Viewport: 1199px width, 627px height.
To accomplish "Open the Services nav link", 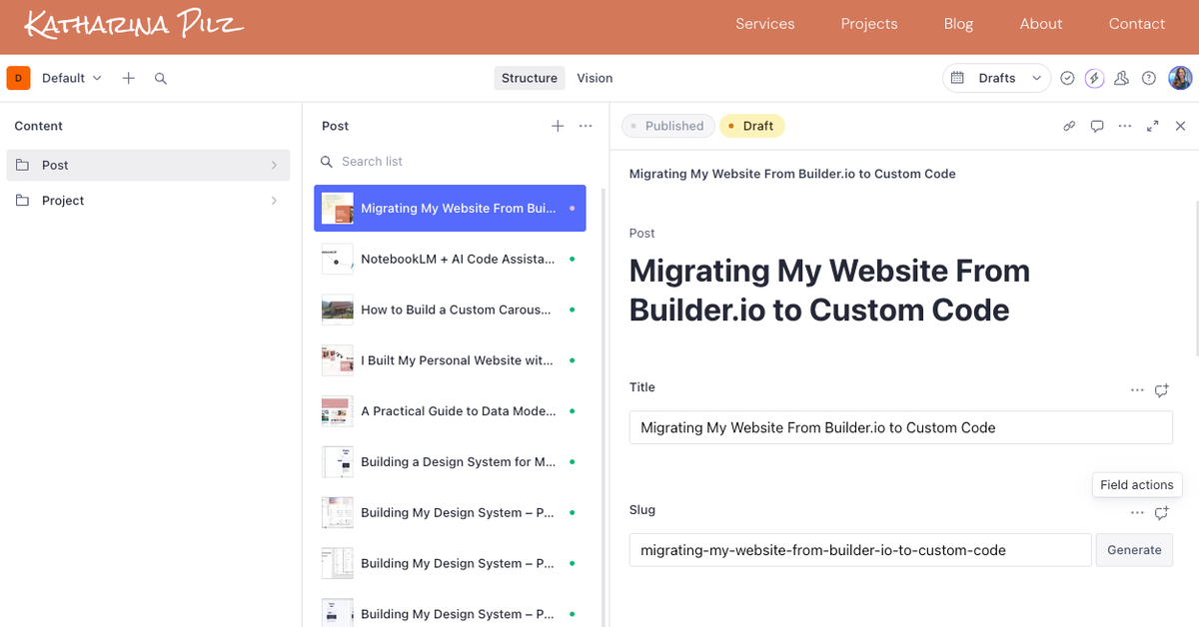I will coord(765,24).
